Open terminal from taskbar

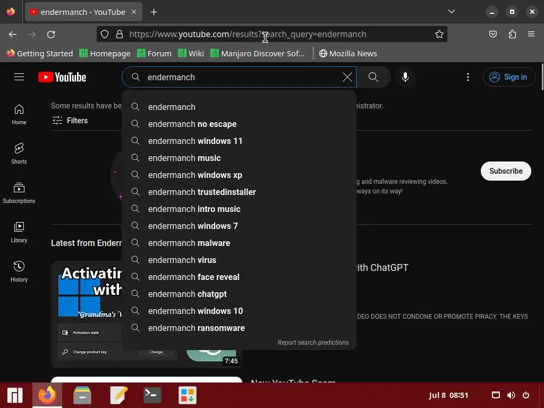tap(152, 395)
